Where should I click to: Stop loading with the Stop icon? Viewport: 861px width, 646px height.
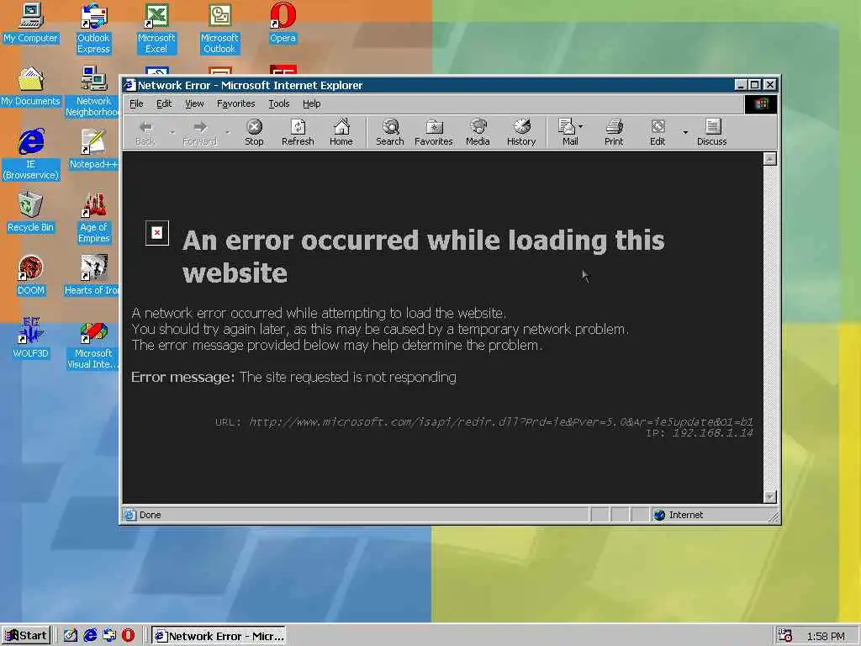(254, 133)
